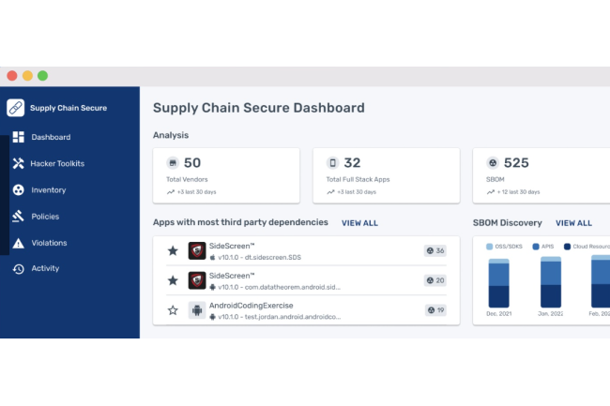Screen dimensions: 610x406
Task: Open Inventory via its sidebar icon
Action: click(x=18, y=190)
